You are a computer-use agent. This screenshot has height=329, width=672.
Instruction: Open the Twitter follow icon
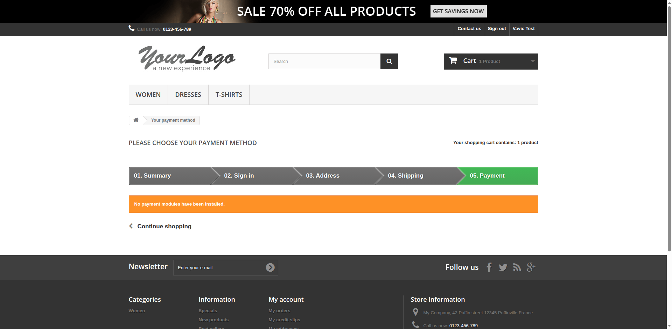pos(503,267)
